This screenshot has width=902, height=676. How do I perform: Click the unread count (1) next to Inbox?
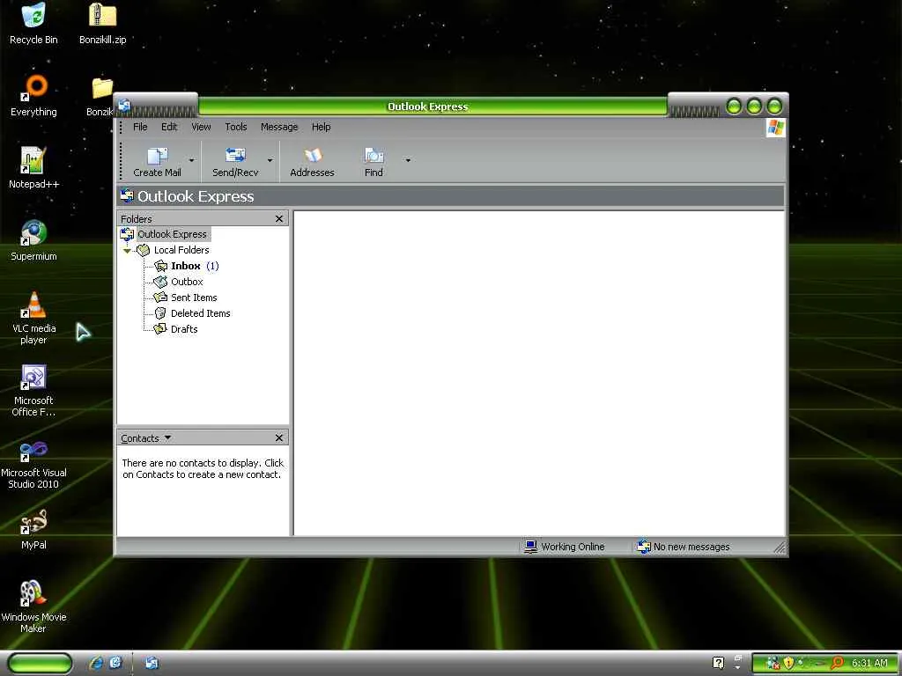pos(212,266)
